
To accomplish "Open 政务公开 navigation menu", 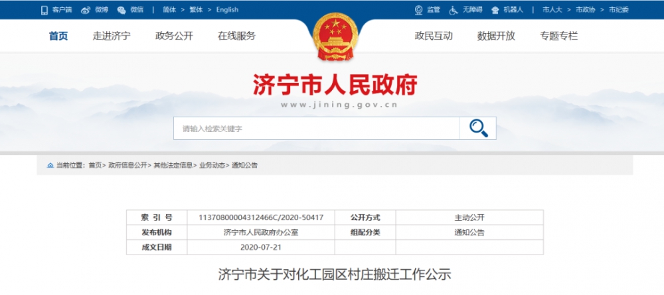I will 174,36.
